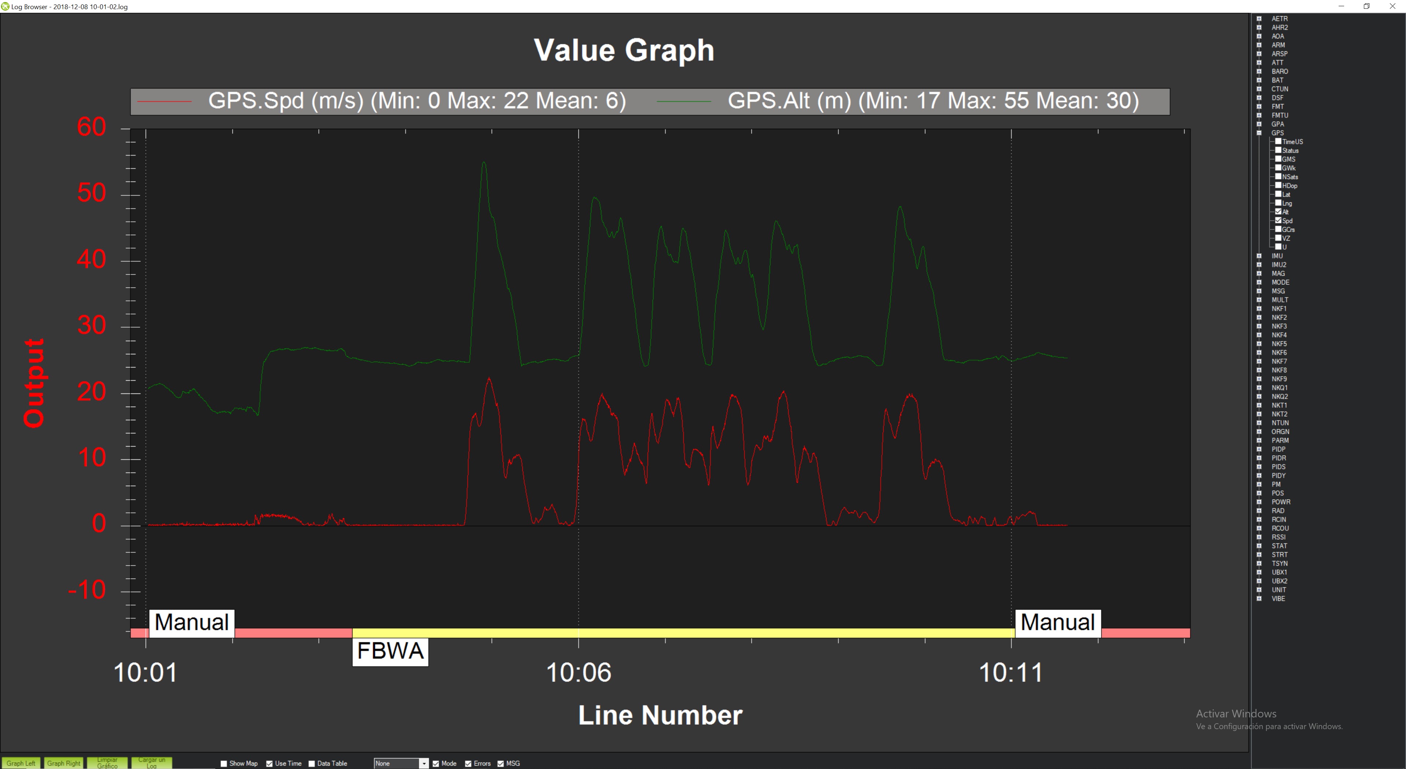Toggle the Use Time checkbox
1406x769 pixels.
(269, 764)
